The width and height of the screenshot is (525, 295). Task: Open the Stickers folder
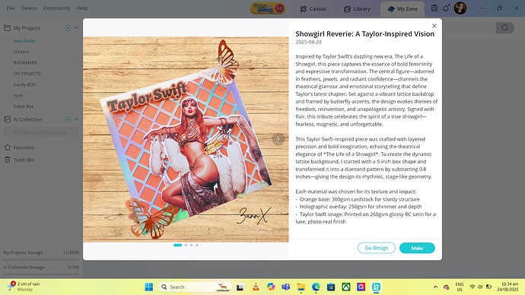[x=21, y=52]
